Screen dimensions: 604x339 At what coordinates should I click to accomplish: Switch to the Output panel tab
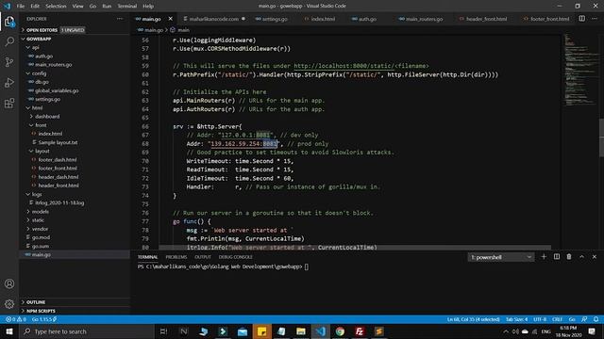tap(203, 257)
